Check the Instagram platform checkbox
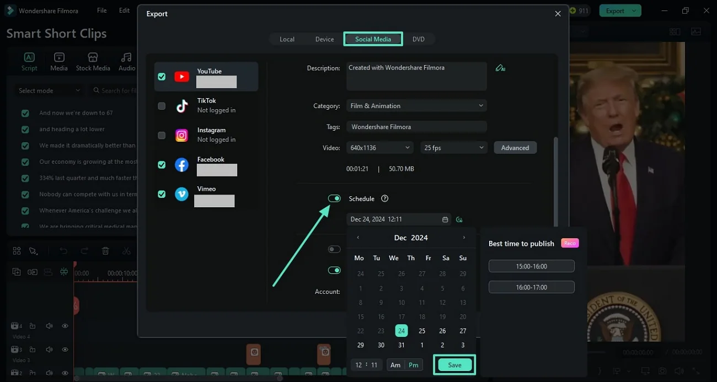The image size is (717, 382). (162, 135)
